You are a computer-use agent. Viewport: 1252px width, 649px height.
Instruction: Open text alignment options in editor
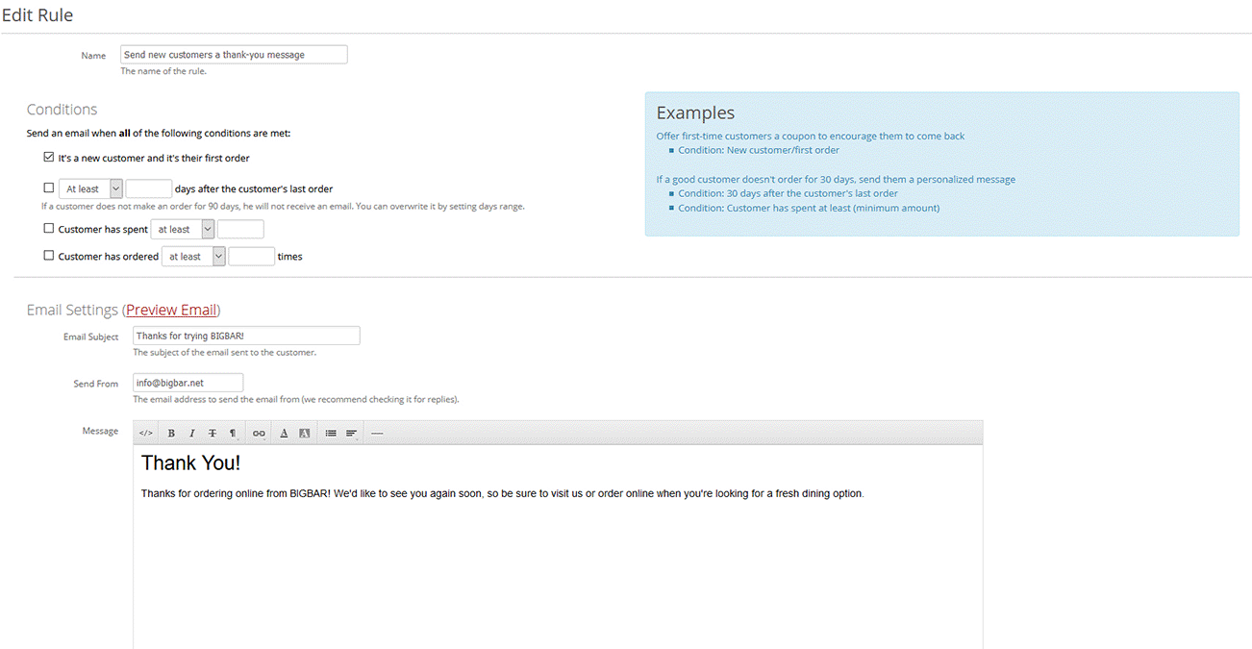pos(352,433)
